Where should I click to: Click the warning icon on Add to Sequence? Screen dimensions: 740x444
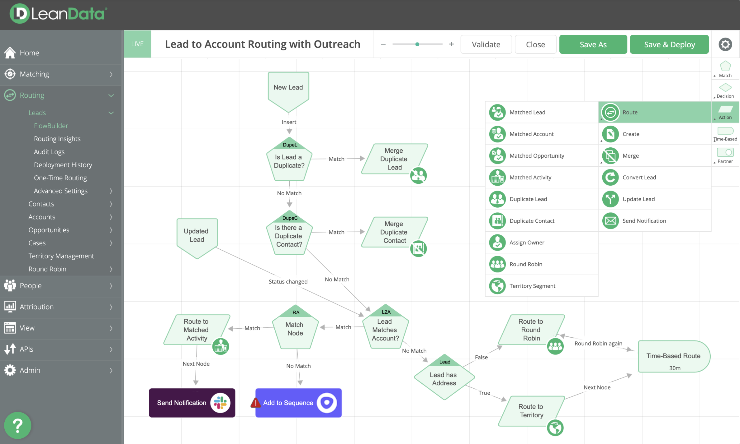[255, 403]
